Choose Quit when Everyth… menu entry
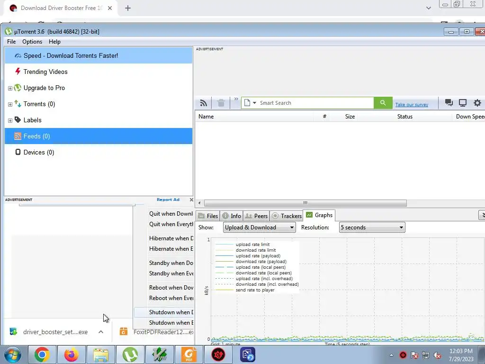 tap(171, 224)
